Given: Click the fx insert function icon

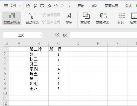Looking at the screenshot, I should coord(65,35).
